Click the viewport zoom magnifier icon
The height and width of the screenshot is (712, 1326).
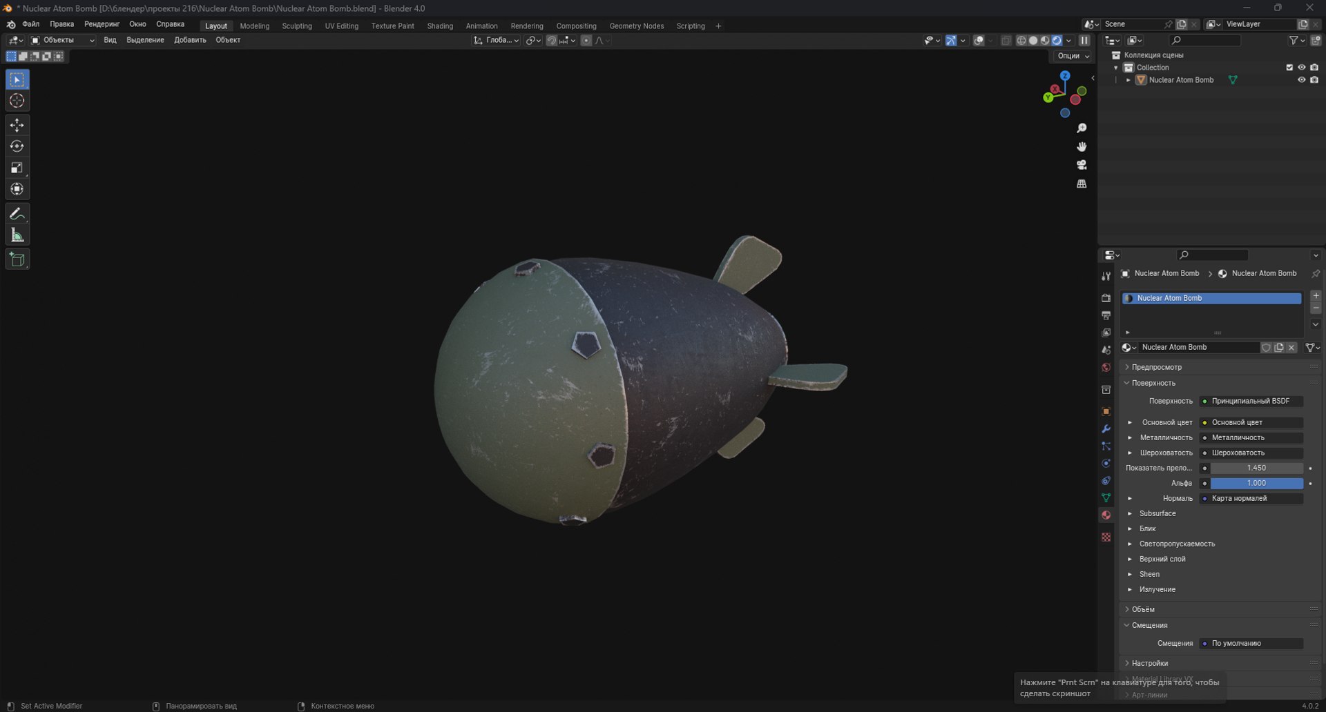pos(1082,128)
